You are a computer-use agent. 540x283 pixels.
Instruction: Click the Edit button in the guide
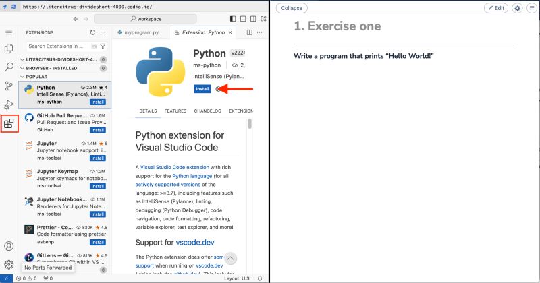[x=496, y=8]
